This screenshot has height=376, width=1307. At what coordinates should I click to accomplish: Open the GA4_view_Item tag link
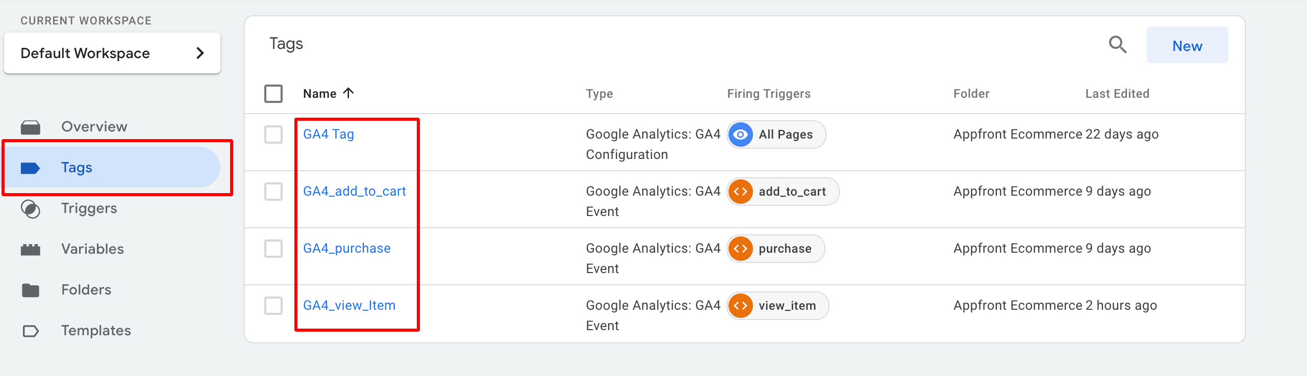[x=349, y=305]
